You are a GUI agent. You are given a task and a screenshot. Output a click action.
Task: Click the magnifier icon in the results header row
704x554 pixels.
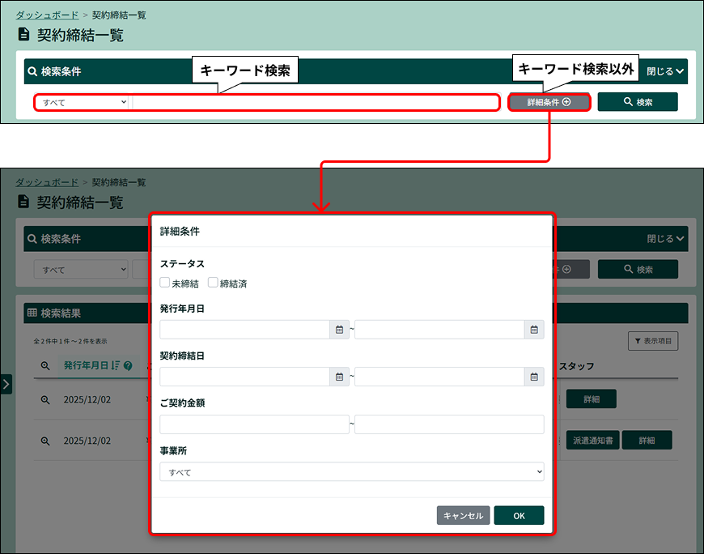(x=45, y=366)
